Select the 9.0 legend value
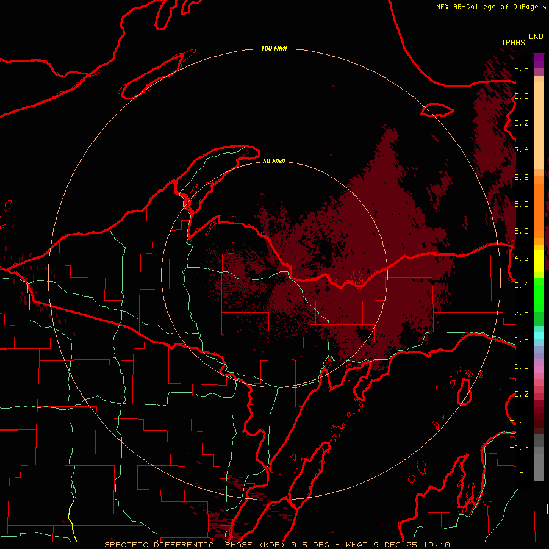The height and width of the screenshot is (549, 549). click(522, 96)
